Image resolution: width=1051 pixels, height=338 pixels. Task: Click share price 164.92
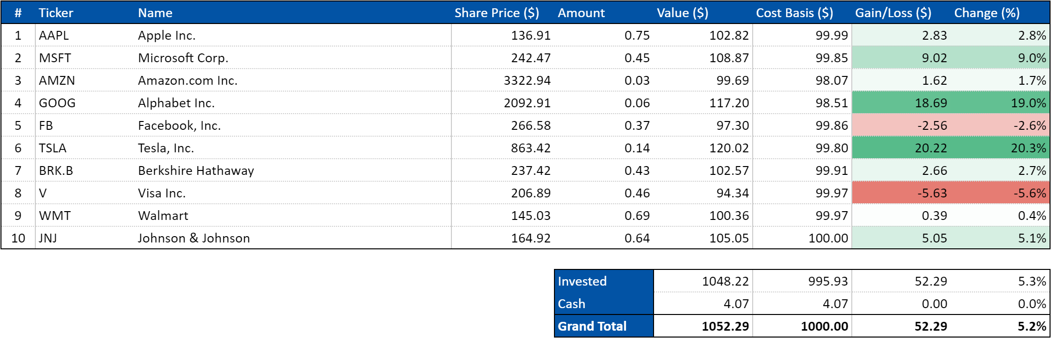click(503, 238)
